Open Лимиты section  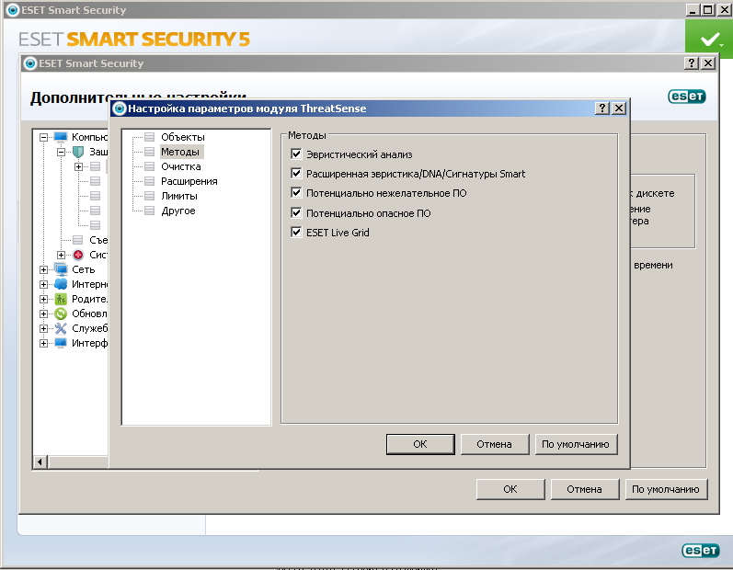coord(179,196)
